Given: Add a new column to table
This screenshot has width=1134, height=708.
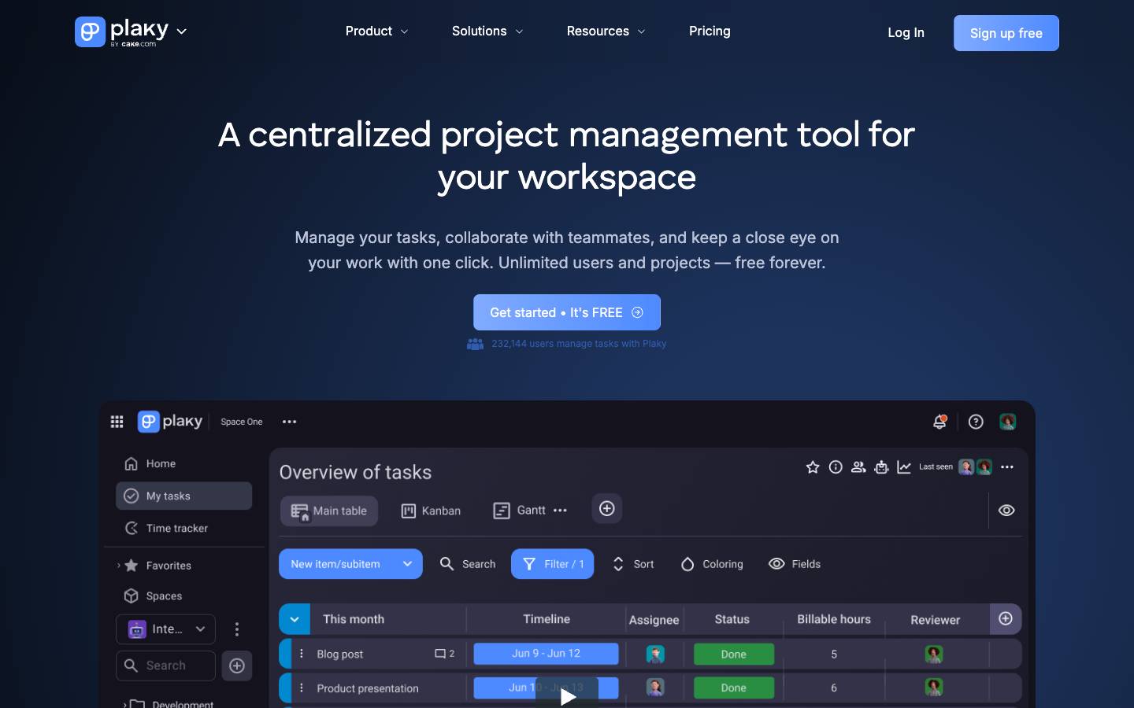Looking at the screenshot, I should (1006, 619).
